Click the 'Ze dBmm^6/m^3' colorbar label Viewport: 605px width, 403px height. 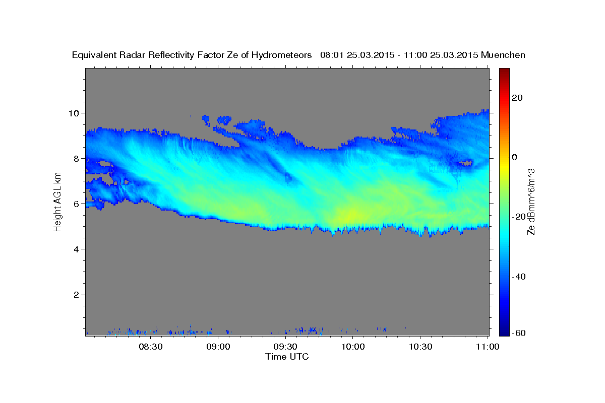(x=531, y=201)
